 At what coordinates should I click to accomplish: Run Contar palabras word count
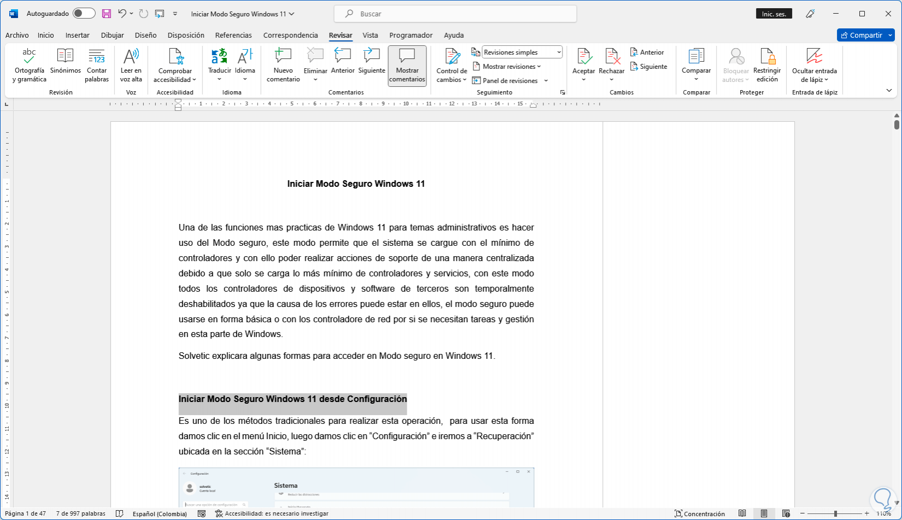coord(97,66)
